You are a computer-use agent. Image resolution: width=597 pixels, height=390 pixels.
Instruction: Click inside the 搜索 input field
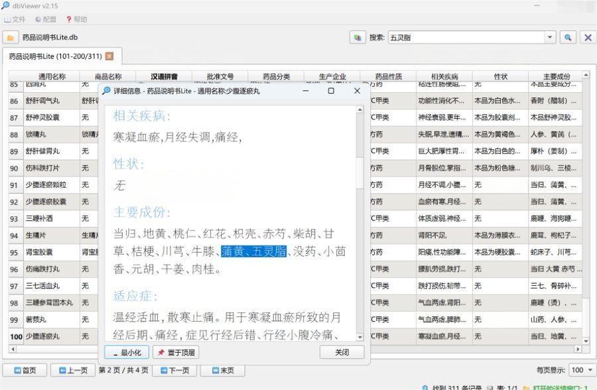point(464,38)
